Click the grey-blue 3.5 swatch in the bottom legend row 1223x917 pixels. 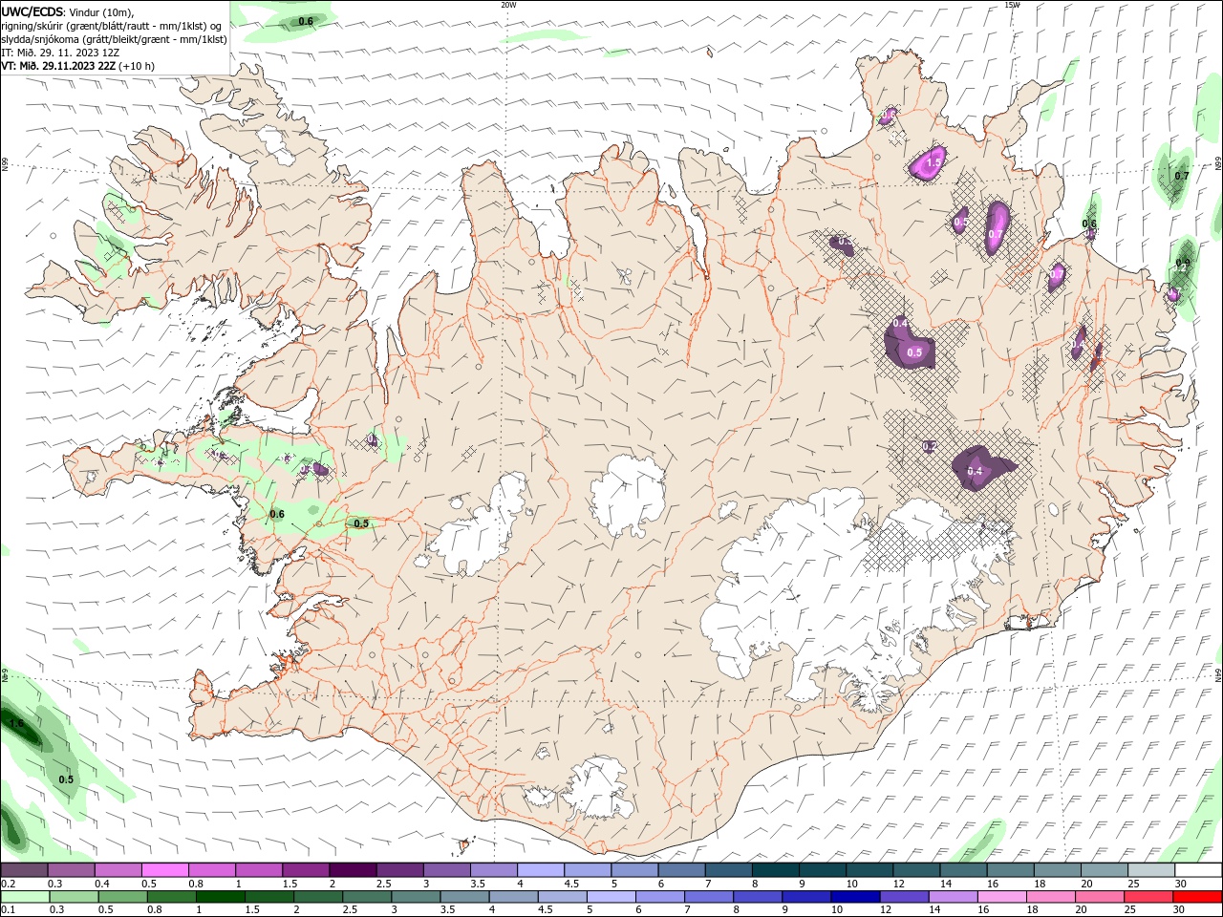click(x=463, y=897)
